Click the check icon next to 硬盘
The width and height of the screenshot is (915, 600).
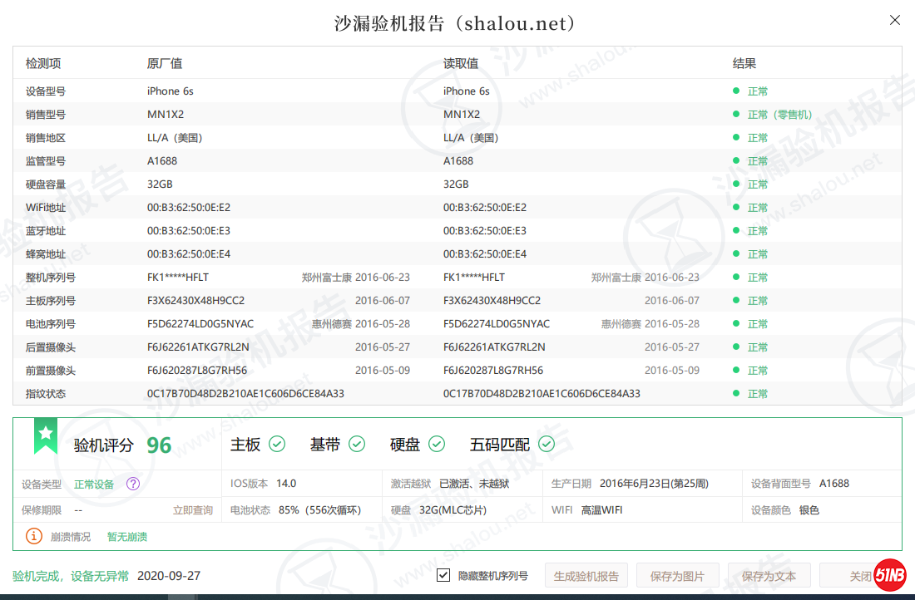coord(437,445)
